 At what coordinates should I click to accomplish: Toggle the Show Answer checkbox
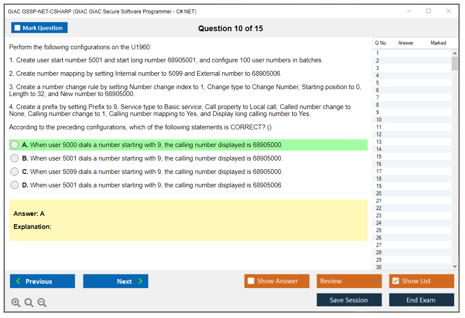click(251, 281)
